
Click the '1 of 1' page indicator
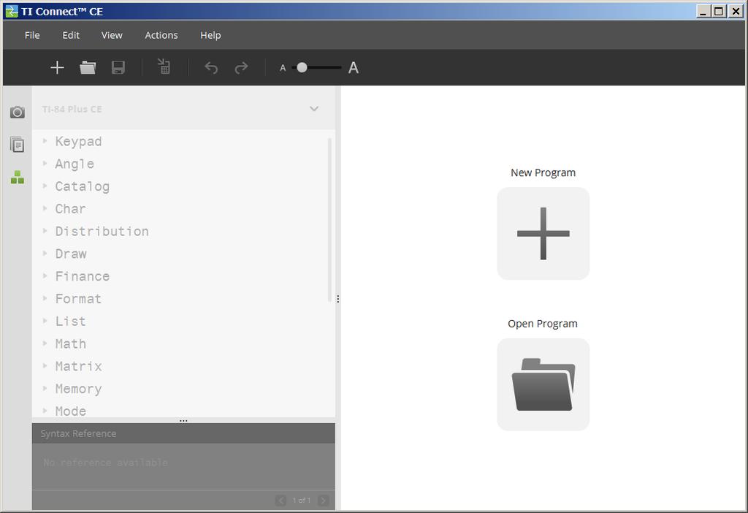point(302,500)
